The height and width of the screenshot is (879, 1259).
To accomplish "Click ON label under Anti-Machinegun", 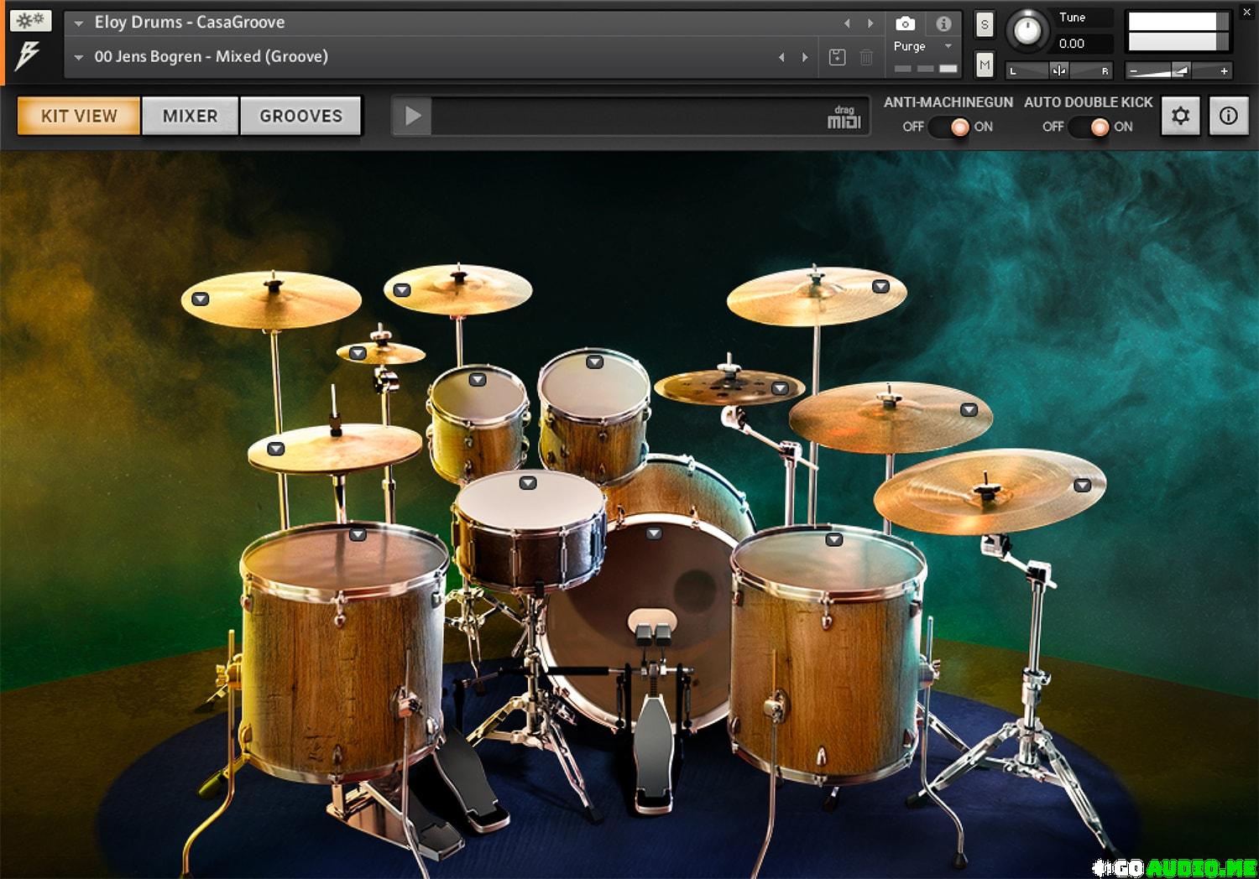I will (x=984, y=127).
